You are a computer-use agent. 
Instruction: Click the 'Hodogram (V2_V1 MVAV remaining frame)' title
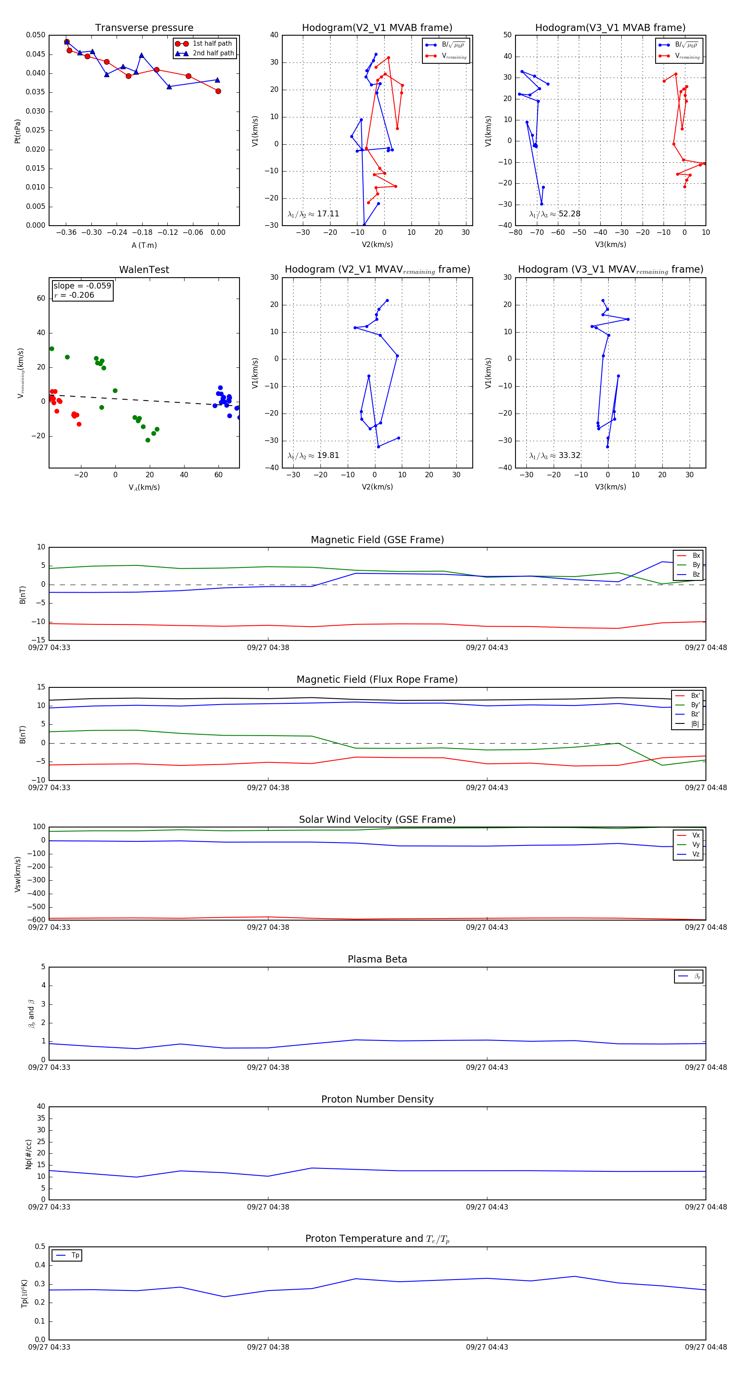click(377, 270)
